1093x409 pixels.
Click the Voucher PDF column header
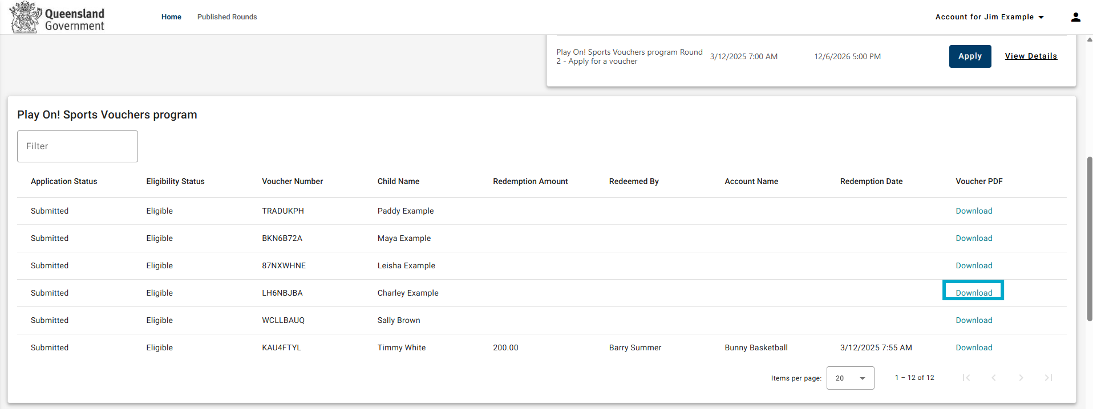(x=979, y=181)
